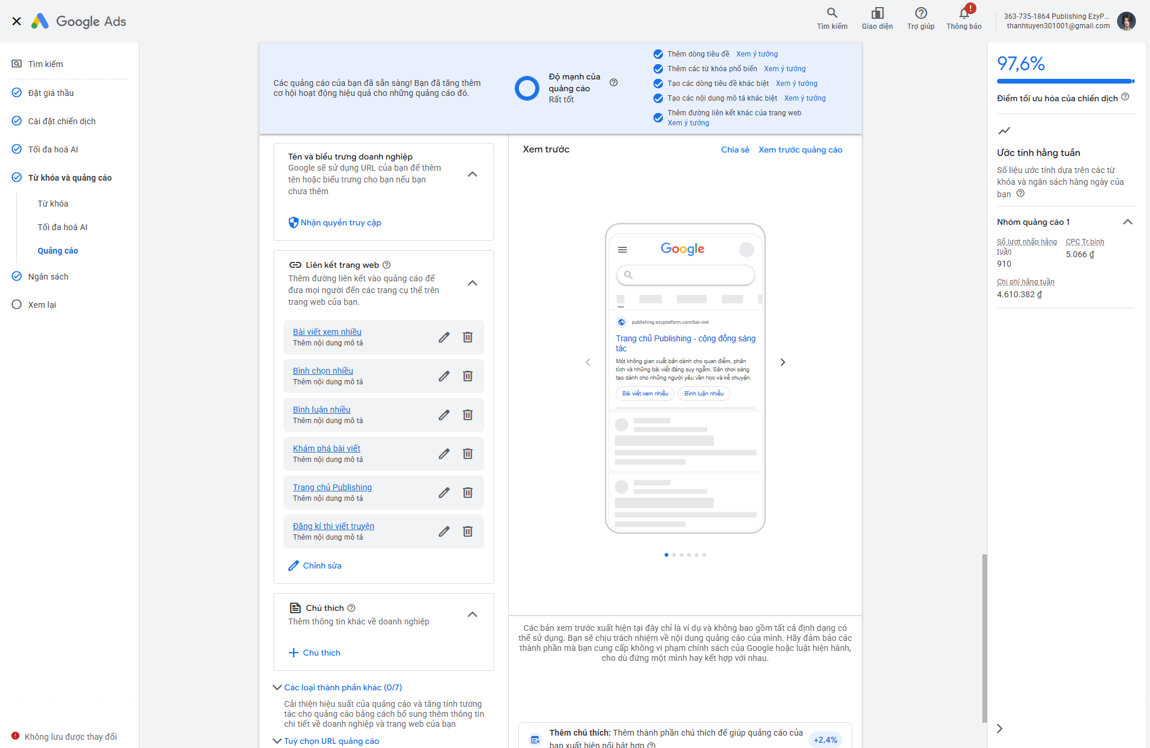The height and width of the screenshot is (748, 1150).
Task: Click help icon beside Liên kết trang web
Action: coord(386,265)
